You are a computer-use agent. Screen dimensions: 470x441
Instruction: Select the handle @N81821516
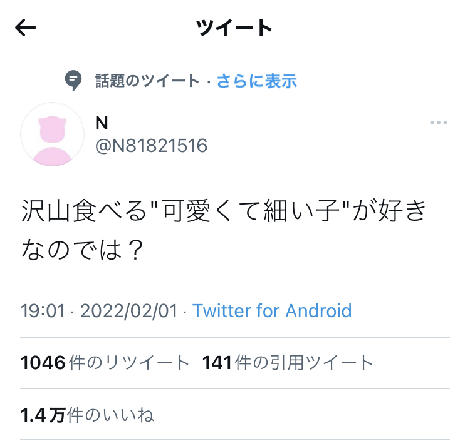(x=152, y=146)
